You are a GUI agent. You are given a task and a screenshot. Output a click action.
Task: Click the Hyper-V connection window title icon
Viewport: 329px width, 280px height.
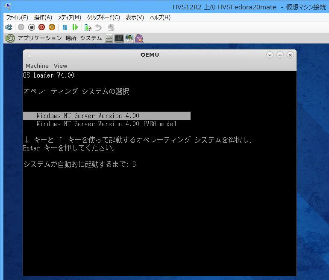pos(8,7)
